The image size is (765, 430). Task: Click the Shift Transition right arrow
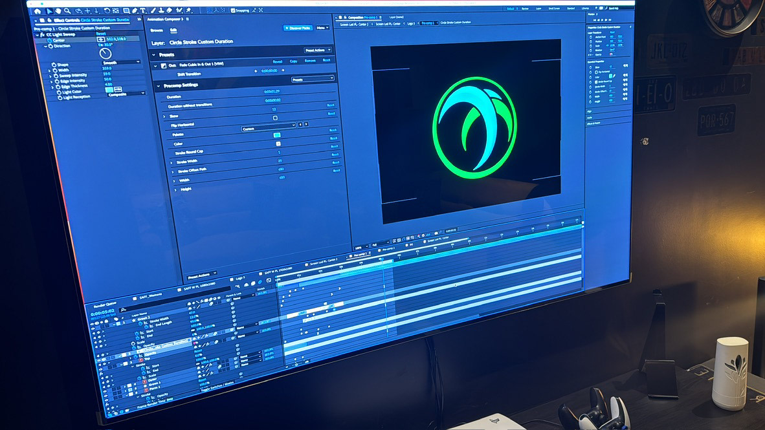(x=283, y=70)
